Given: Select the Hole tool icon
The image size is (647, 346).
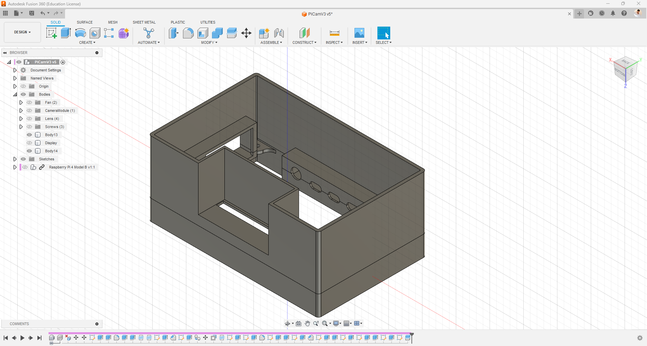Looking at the screenshot, I should pos(95,33).
